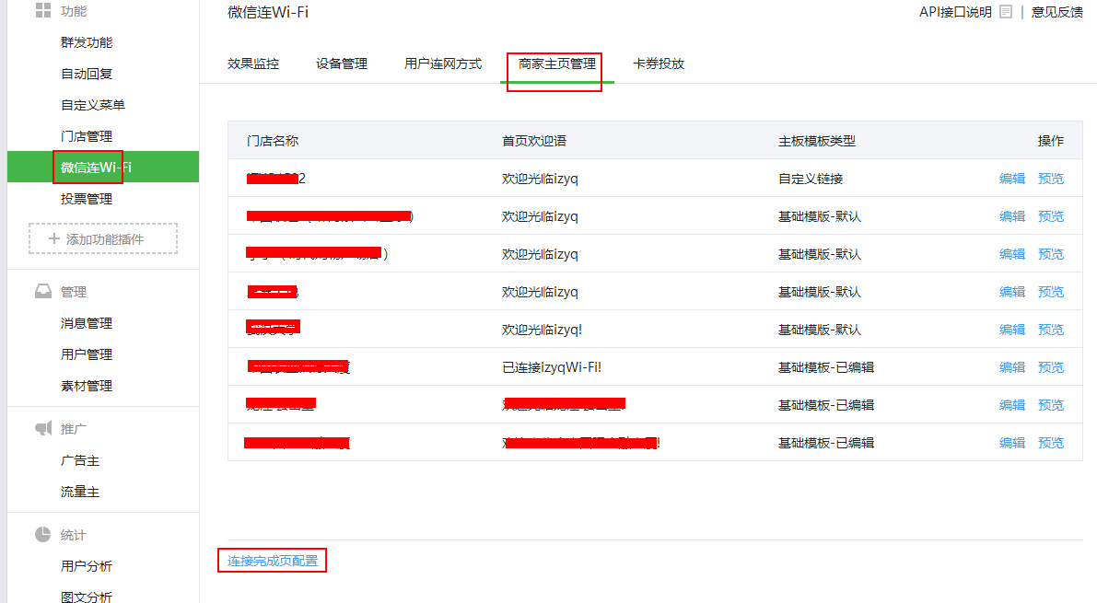The width and height of the screenshot is (1097, 603).
Task: Click the 统计 pie chart icon
Action: coord(43,535)
